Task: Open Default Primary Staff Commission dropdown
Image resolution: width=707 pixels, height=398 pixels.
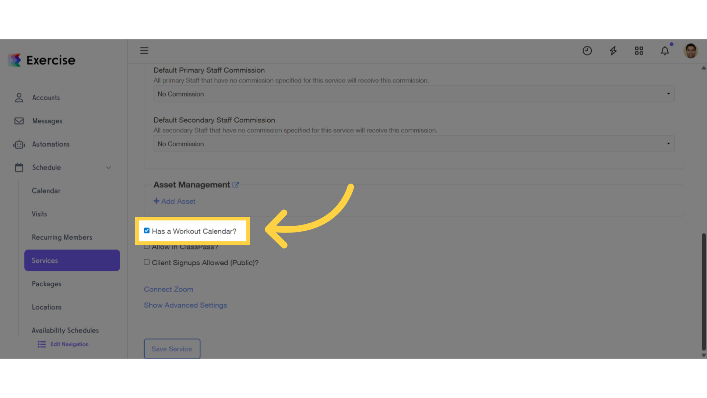Action: (414, 94)
